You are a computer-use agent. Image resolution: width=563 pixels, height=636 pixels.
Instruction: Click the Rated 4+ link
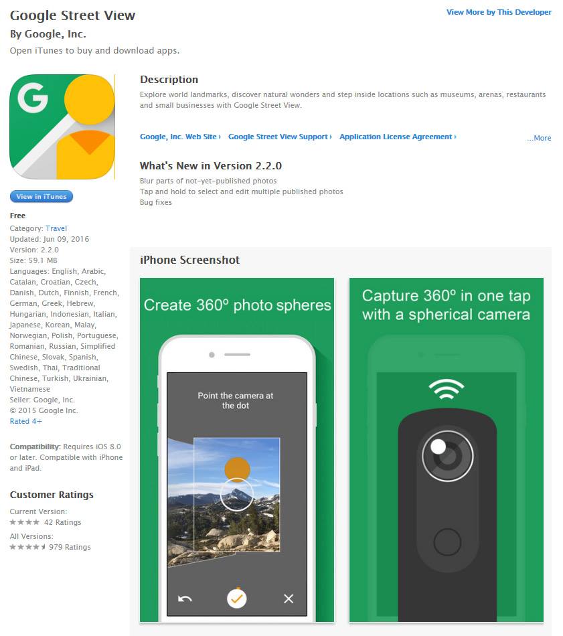tap(25, 421)
